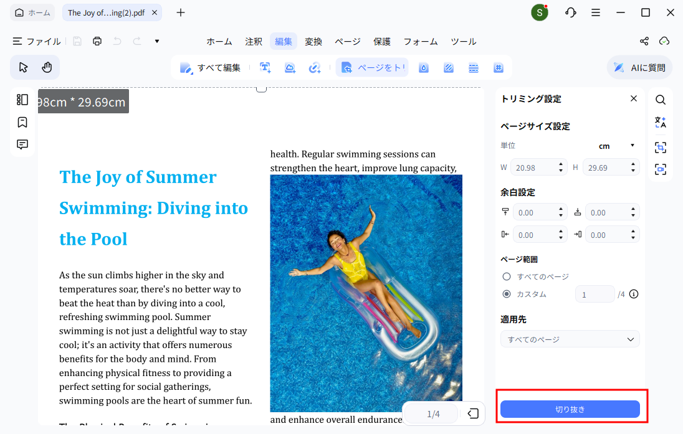The width and height of the screenshot is (683, 434).
Task: Open the add text tool
Action: 265,67
